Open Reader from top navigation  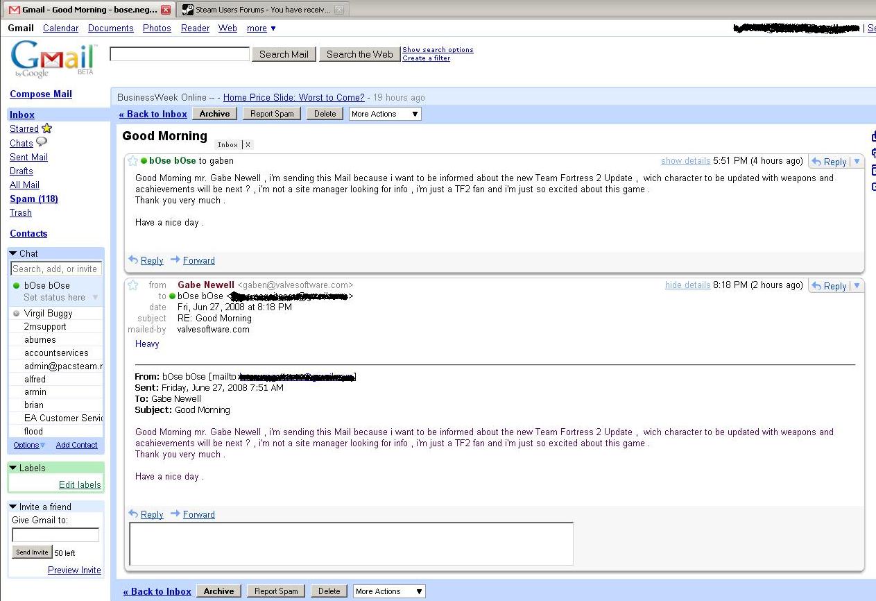click(196, 28)
